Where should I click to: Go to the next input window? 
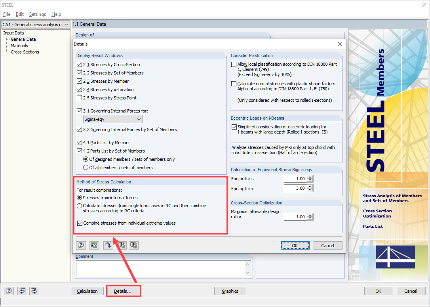pyautogui.click(x=34, y=291)
